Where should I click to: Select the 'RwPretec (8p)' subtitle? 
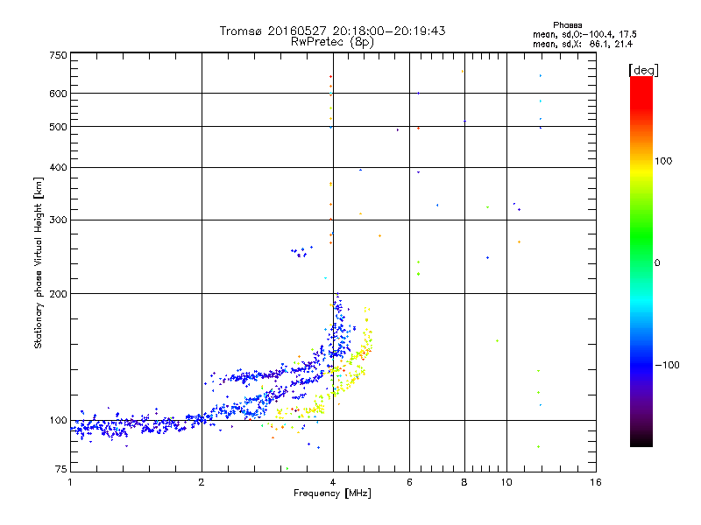click(332, 42)
